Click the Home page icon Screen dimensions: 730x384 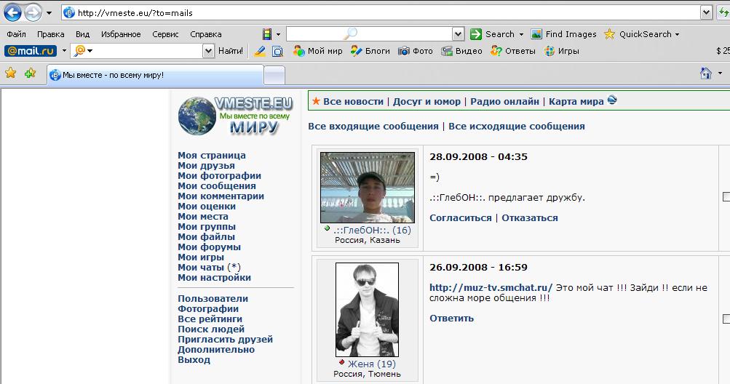705,73
